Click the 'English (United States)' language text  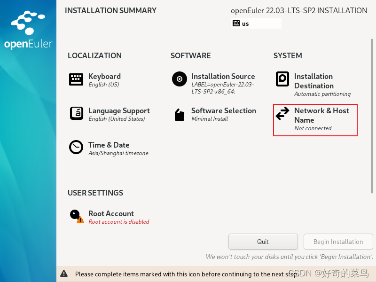click(117, 119)
